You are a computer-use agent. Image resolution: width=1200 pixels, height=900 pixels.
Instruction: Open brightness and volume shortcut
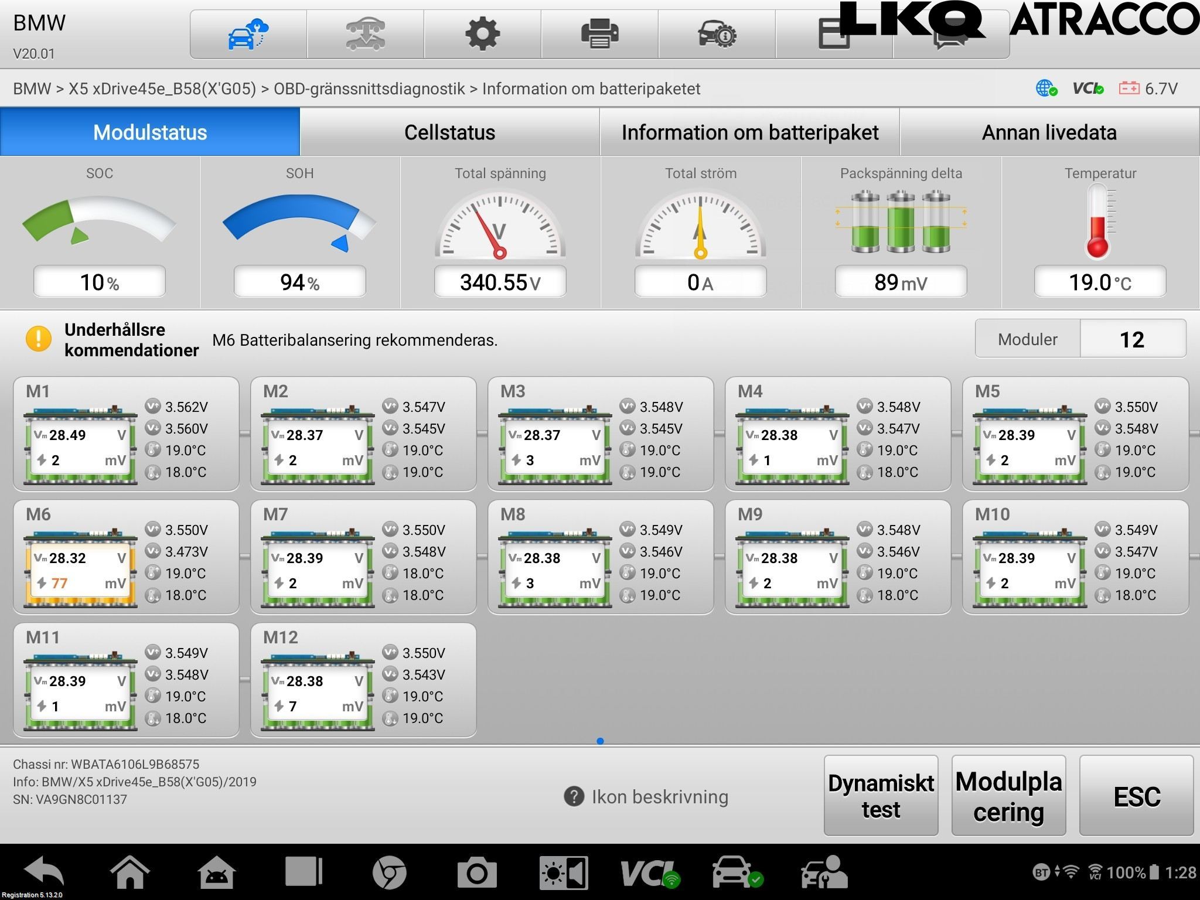point(564,872)
